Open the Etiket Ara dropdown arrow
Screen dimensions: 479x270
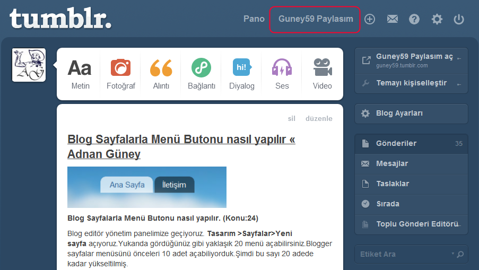(452, 254)
